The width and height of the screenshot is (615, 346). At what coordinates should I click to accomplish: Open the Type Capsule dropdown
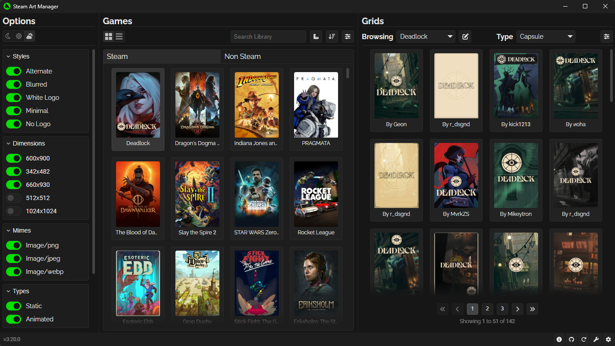coord(546,36)
